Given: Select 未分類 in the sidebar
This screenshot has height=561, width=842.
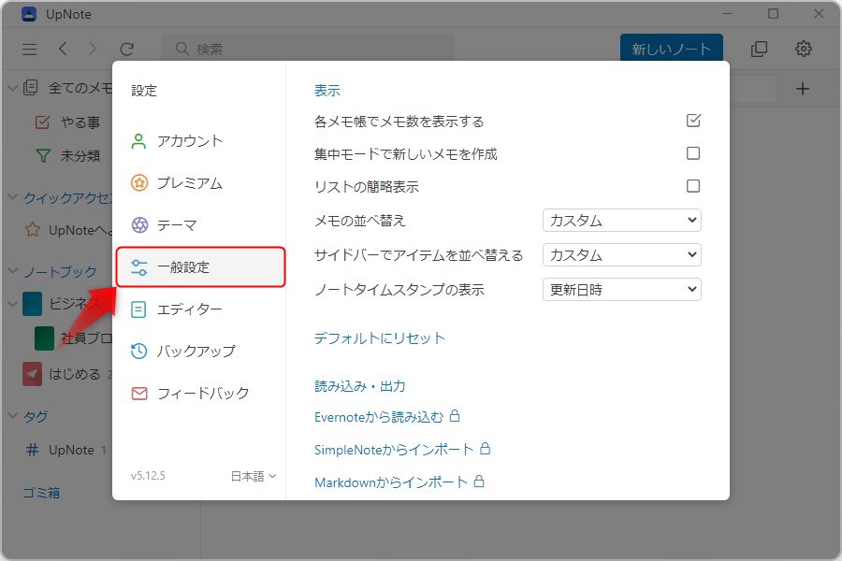Looking at the screenshot, I should coord(80,156).
